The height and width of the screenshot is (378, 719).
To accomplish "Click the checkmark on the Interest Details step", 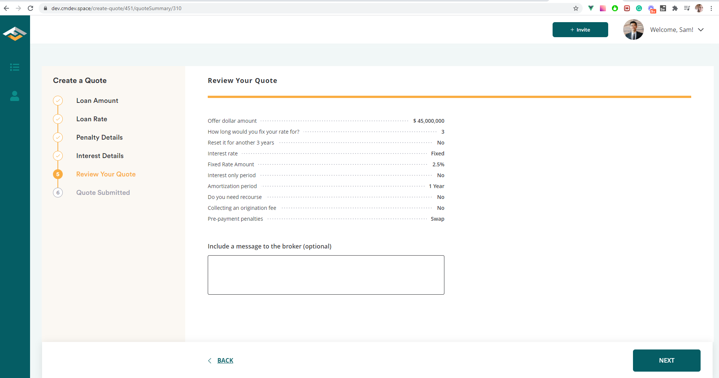I will (58, 156).
